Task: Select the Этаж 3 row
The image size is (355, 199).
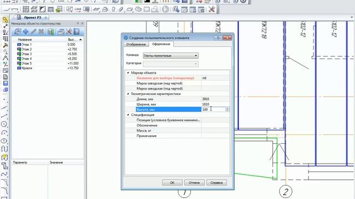Action: point(48,54)
